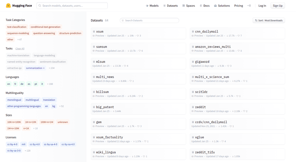
Task: Filter by language 'de'
Action: pyautogui.click(x=22, y=84)
